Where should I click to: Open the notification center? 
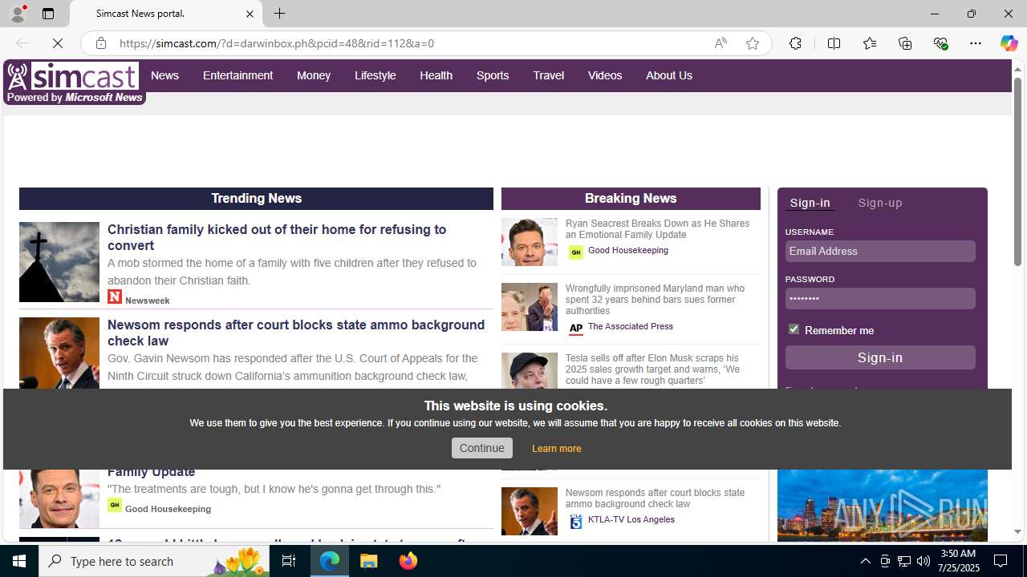point(1001,561)
